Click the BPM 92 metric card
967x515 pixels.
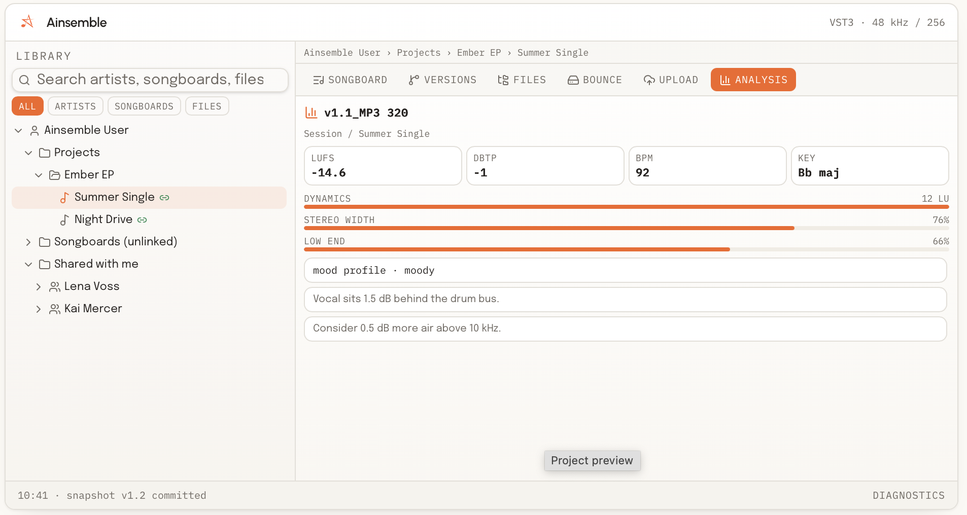click(x=708, y=166)
